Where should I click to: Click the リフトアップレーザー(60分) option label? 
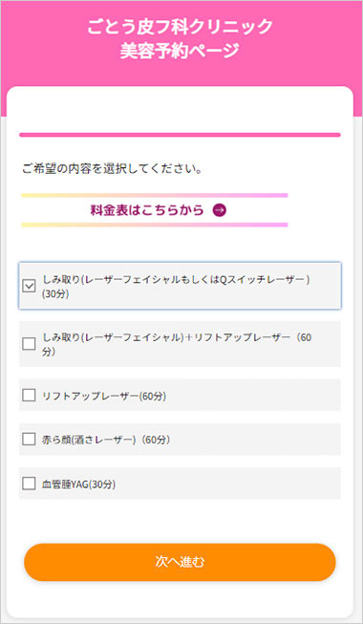(x=104, y=397)
